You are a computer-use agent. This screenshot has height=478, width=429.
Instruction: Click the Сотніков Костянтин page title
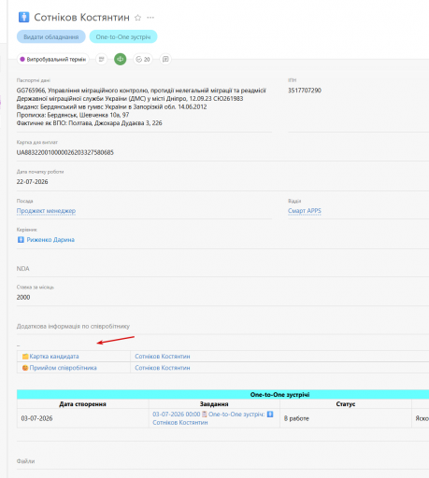click(81, 18)
